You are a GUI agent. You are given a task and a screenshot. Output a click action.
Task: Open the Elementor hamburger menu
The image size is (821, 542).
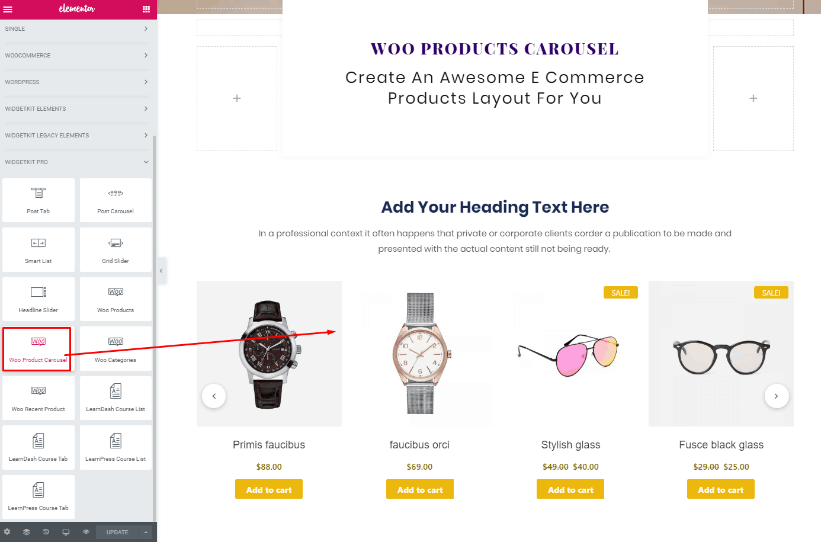click(8, 9)
